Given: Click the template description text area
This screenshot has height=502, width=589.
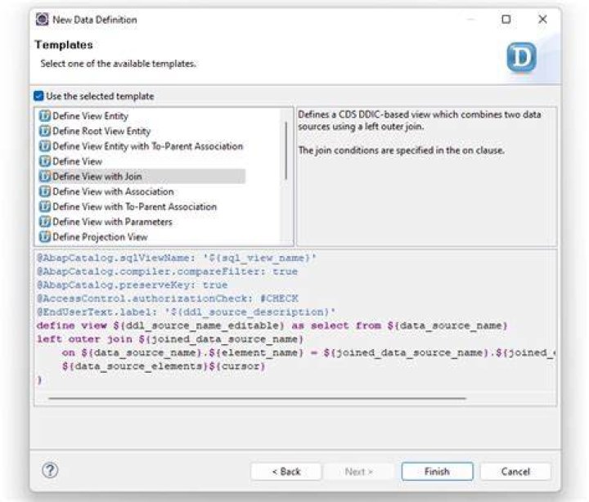Looking at the screenshot, I should click(x=427, y=177).
